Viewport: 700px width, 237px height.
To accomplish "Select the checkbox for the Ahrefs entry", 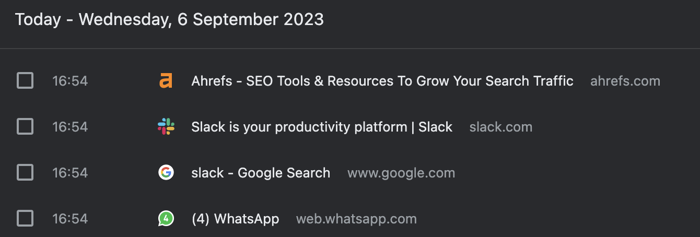I will [x=25, y=81].
